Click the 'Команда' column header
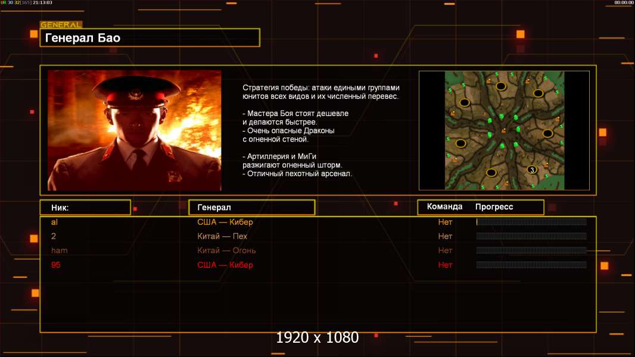 click(444, 206)
